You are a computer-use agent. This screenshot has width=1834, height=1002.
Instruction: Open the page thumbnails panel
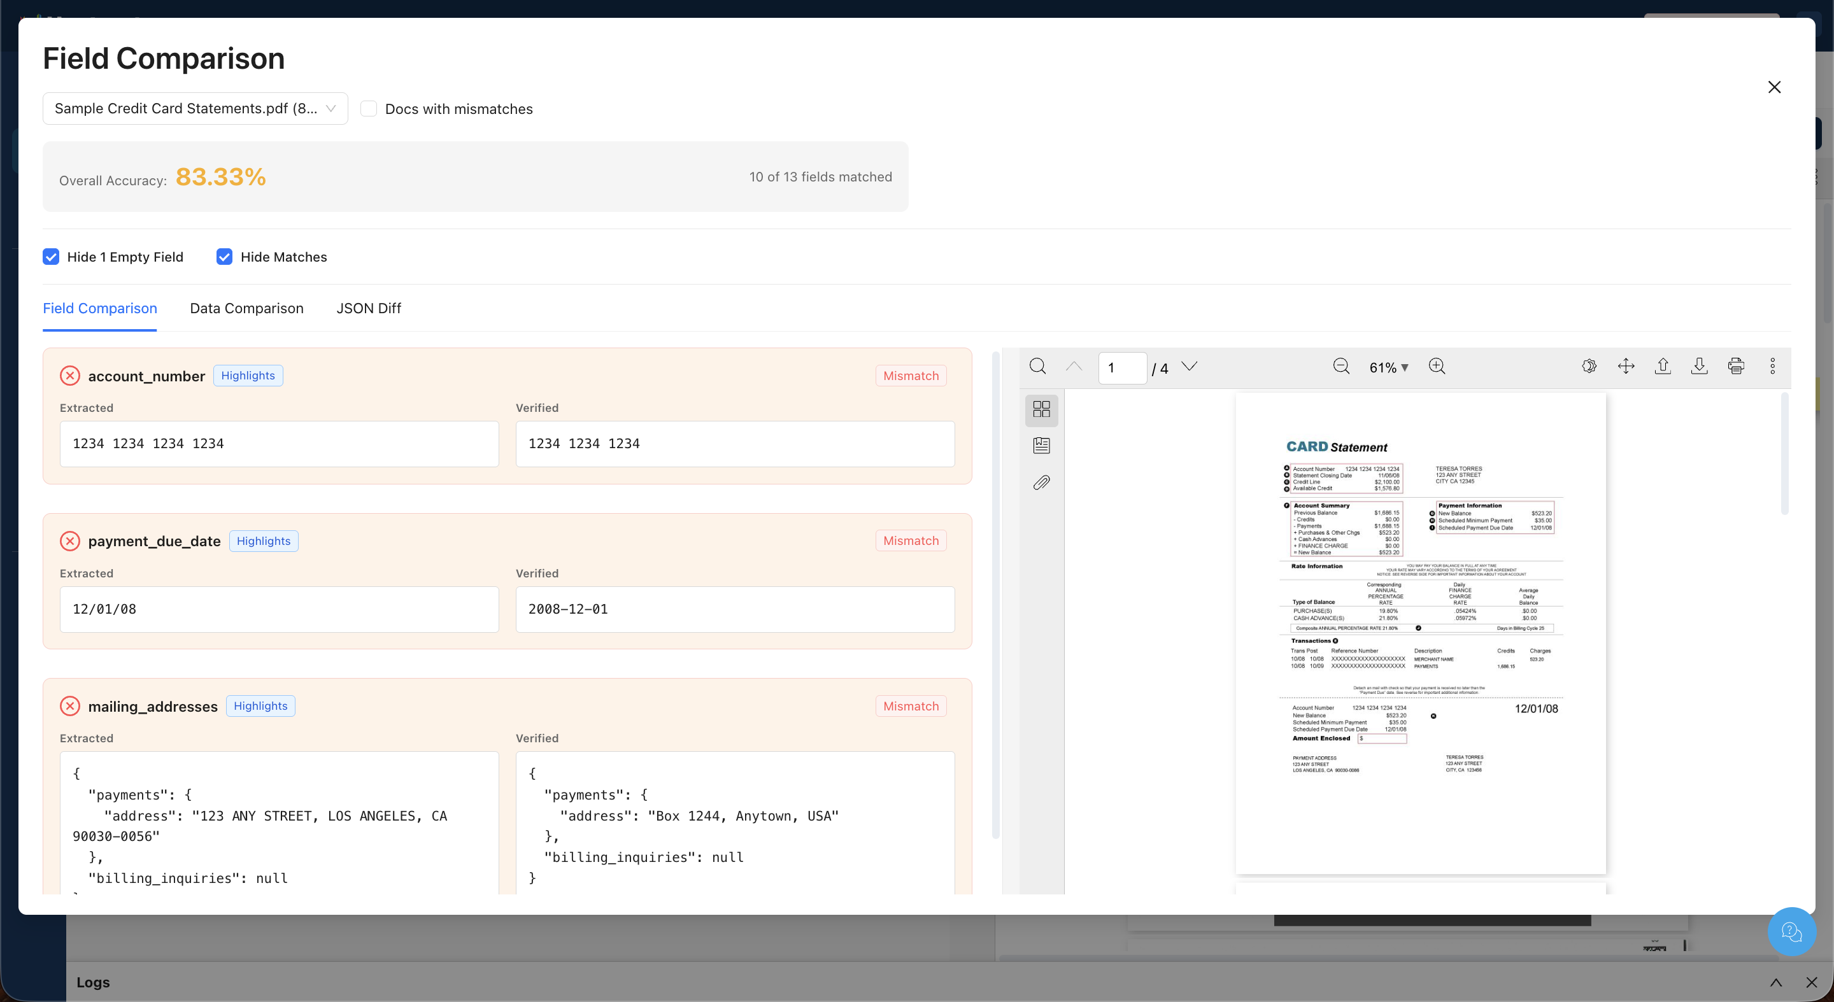(1042, 409)
